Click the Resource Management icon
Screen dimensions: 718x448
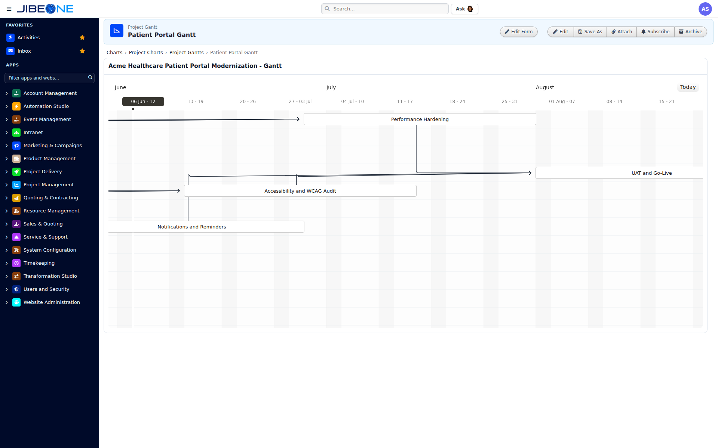pyautogui.click(x=16, y=211)
